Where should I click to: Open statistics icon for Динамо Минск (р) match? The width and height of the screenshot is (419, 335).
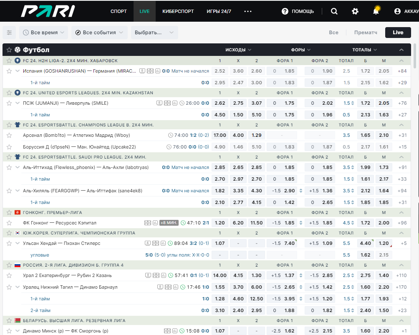[175, 331]
